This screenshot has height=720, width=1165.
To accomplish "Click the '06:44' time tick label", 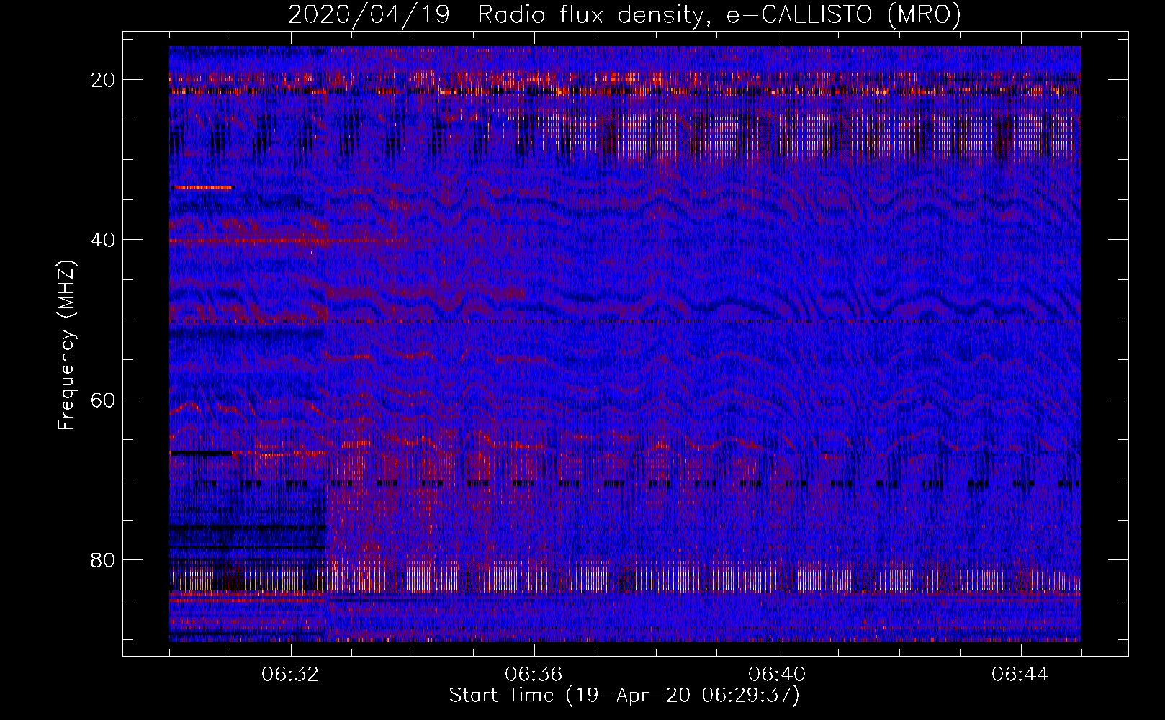I will point(1020,675).
